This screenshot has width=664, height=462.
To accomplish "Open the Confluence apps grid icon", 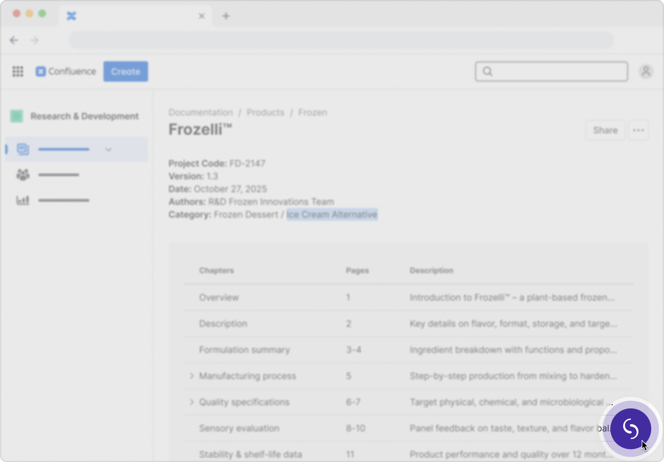I will tap(18, 71).
